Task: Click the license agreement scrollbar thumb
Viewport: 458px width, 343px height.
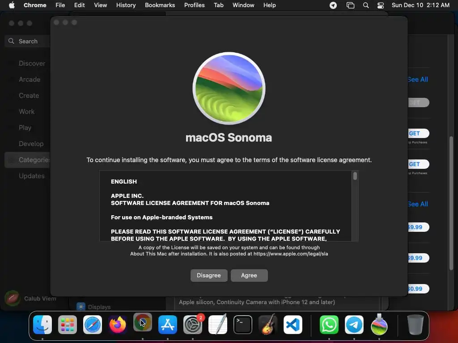Action: click(x=355, y=176)
